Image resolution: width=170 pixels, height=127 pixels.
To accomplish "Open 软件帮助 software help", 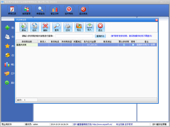I will click(69, 10).
